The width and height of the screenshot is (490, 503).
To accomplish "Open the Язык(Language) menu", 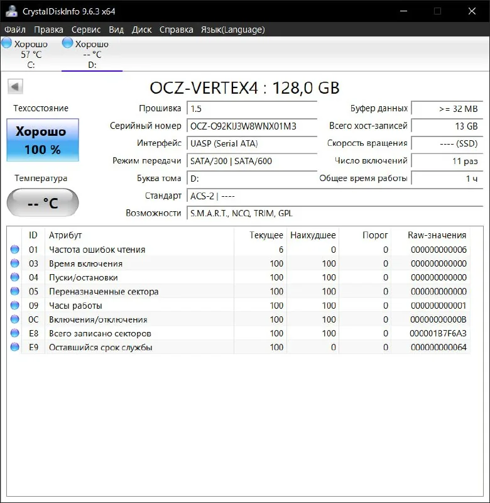I will (x=233, y=30).
